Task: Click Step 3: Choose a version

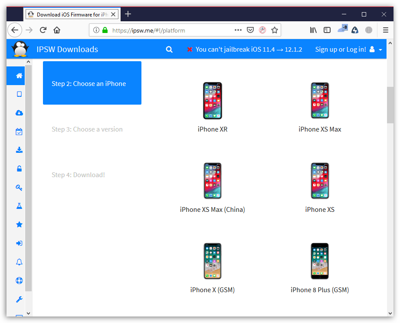Action: coord(87,129)
